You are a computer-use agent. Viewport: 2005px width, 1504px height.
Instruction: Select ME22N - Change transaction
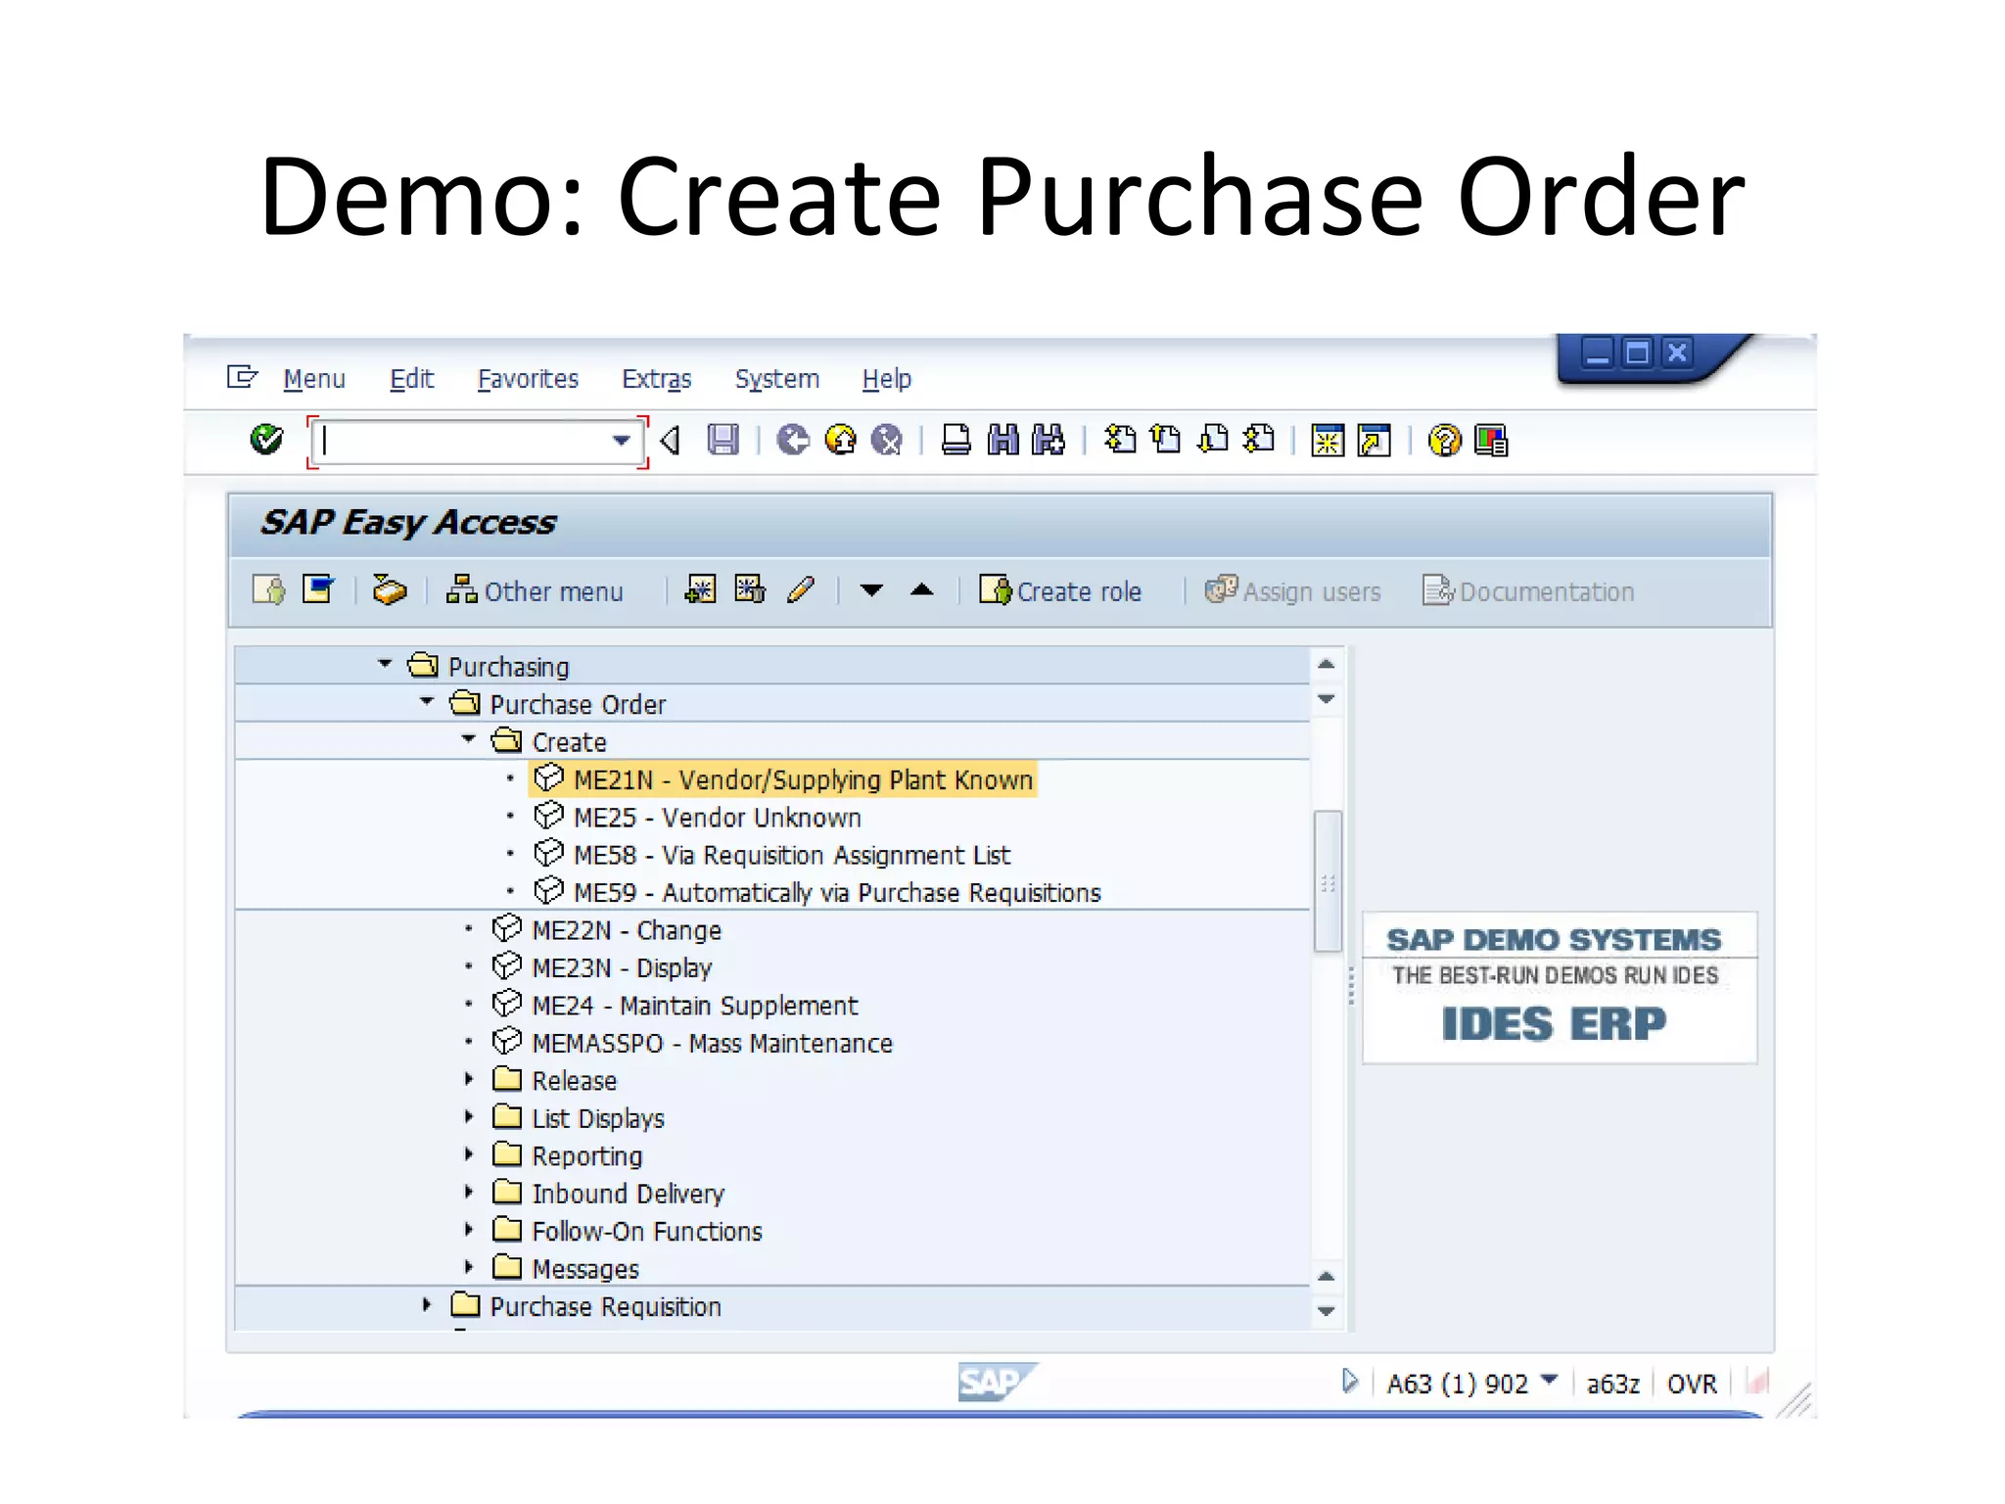(607, 929)
